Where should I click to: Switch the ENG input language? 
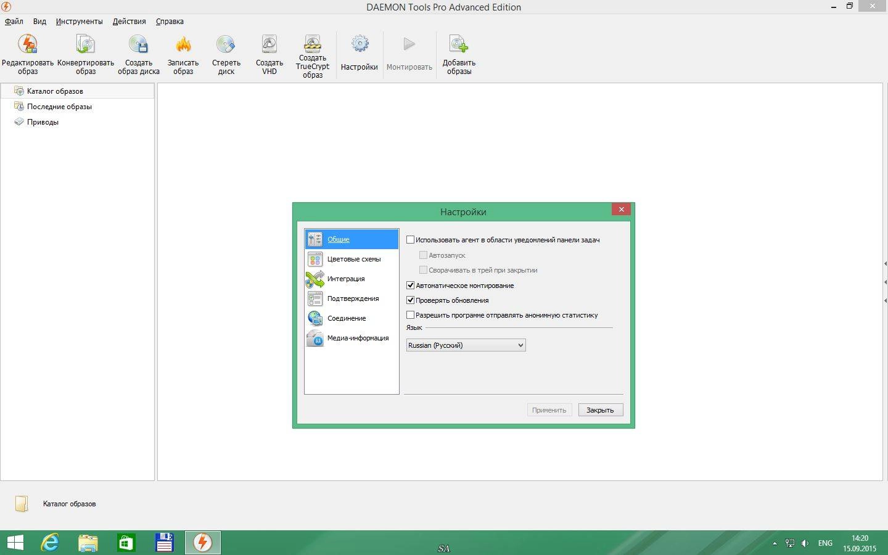825,543
